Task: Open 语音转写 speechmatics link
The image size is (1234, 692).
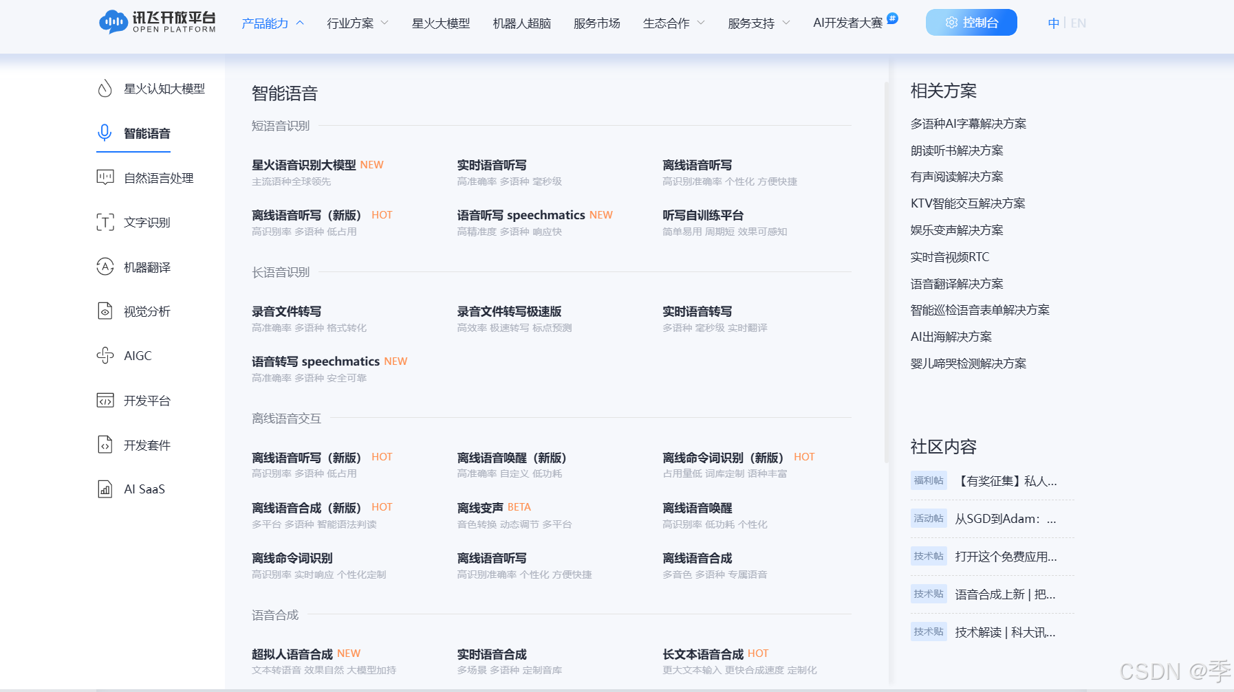Action: click(316, 361)
